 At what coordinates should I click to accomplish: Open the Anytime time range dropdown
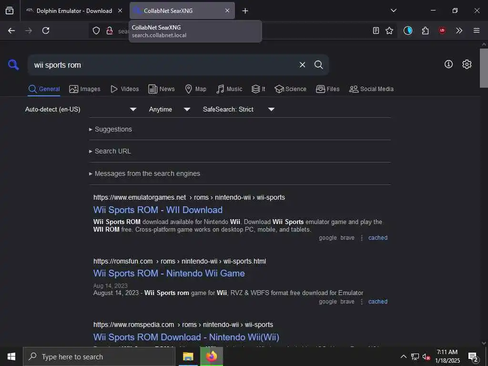point(169,109)
